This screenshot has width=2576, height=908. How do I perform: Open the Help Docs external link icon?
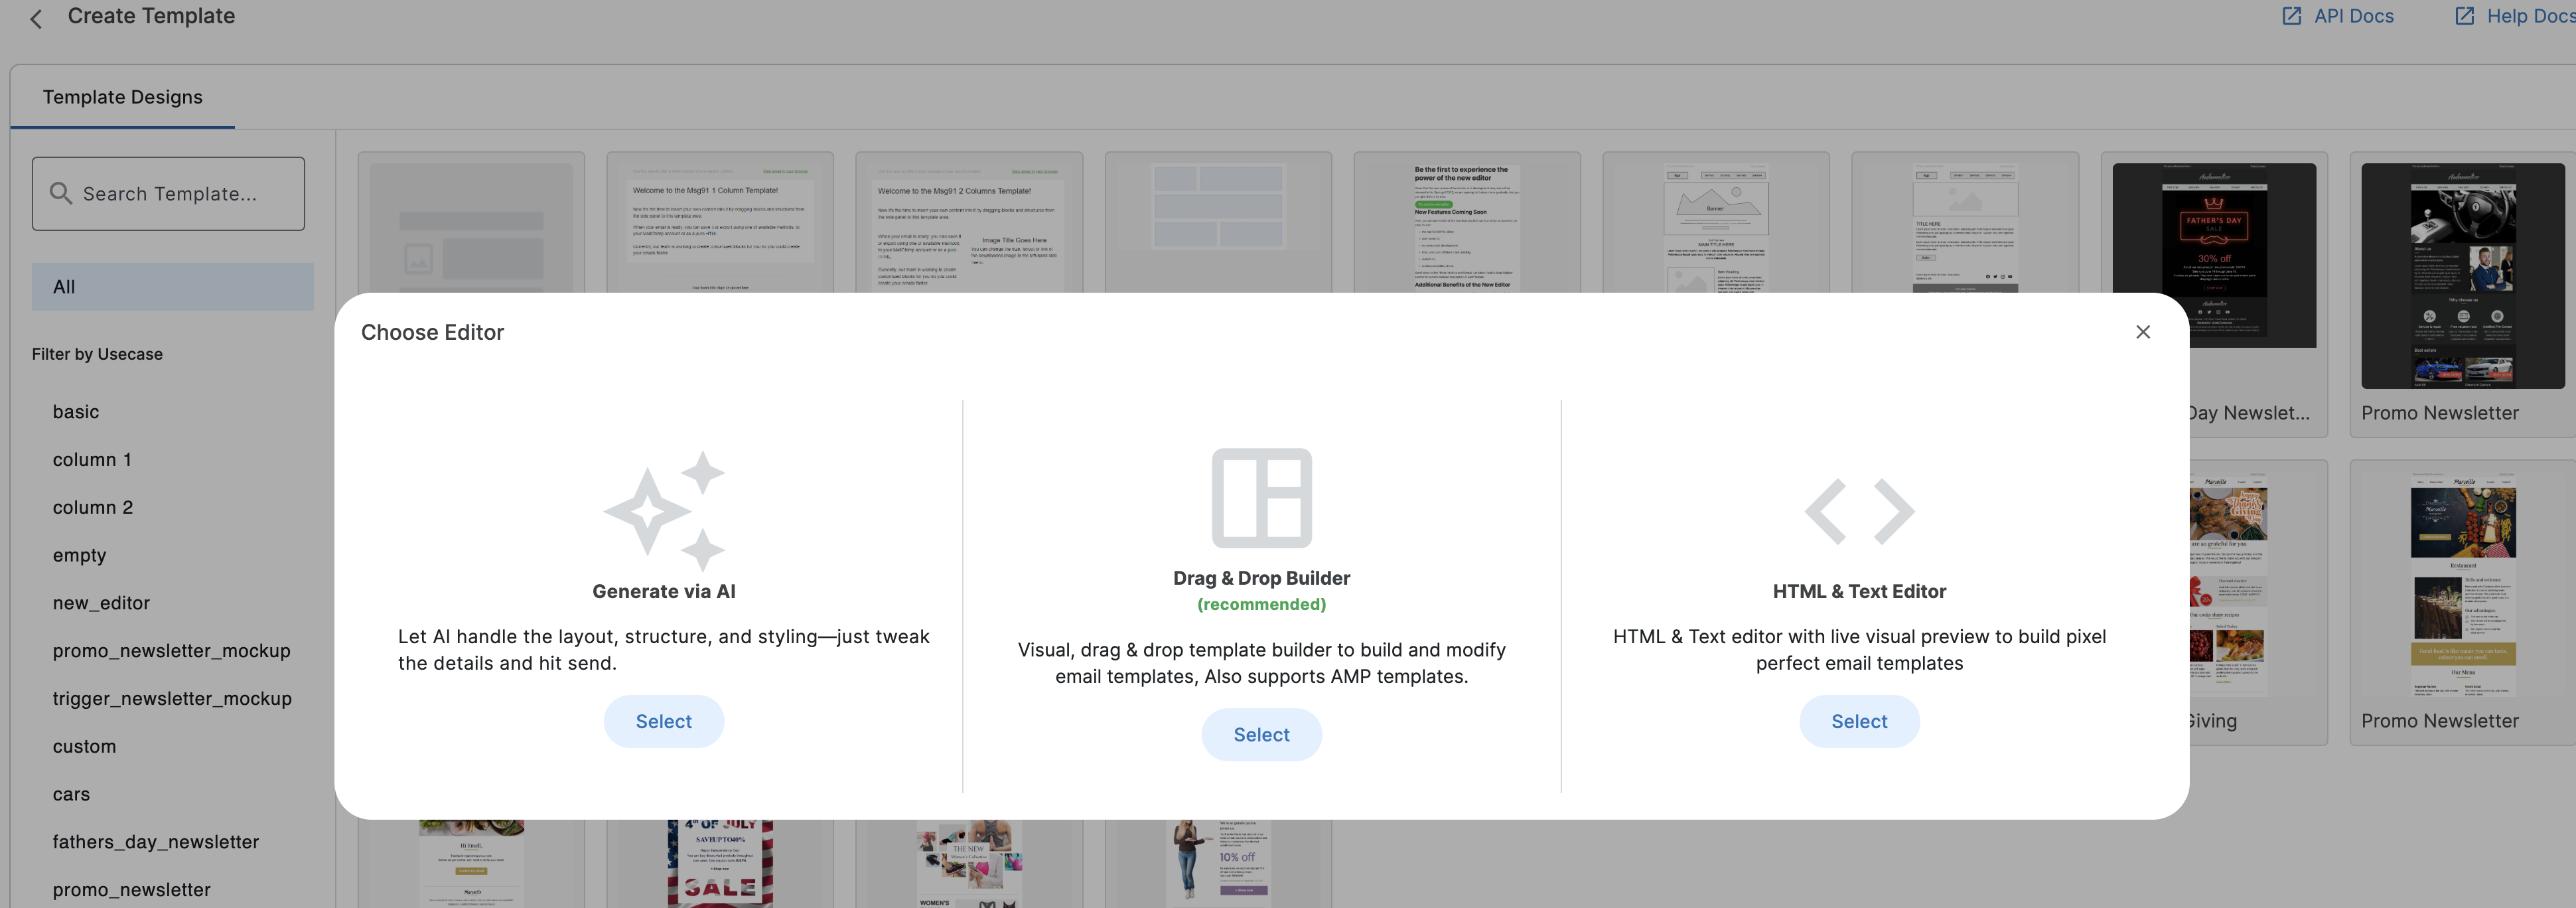(x=2464, y=16)
